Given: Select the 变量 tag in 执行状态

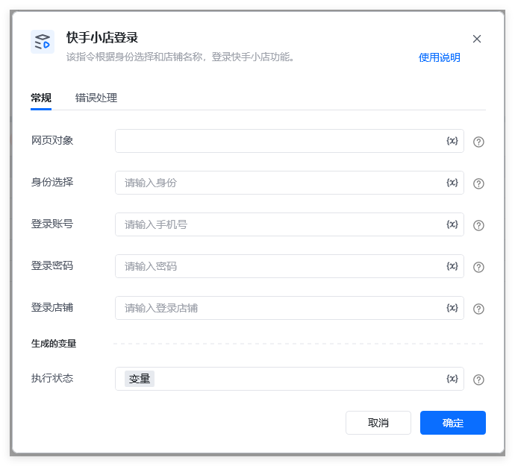Looking at the screenshot, I should (x=140, y=379).
